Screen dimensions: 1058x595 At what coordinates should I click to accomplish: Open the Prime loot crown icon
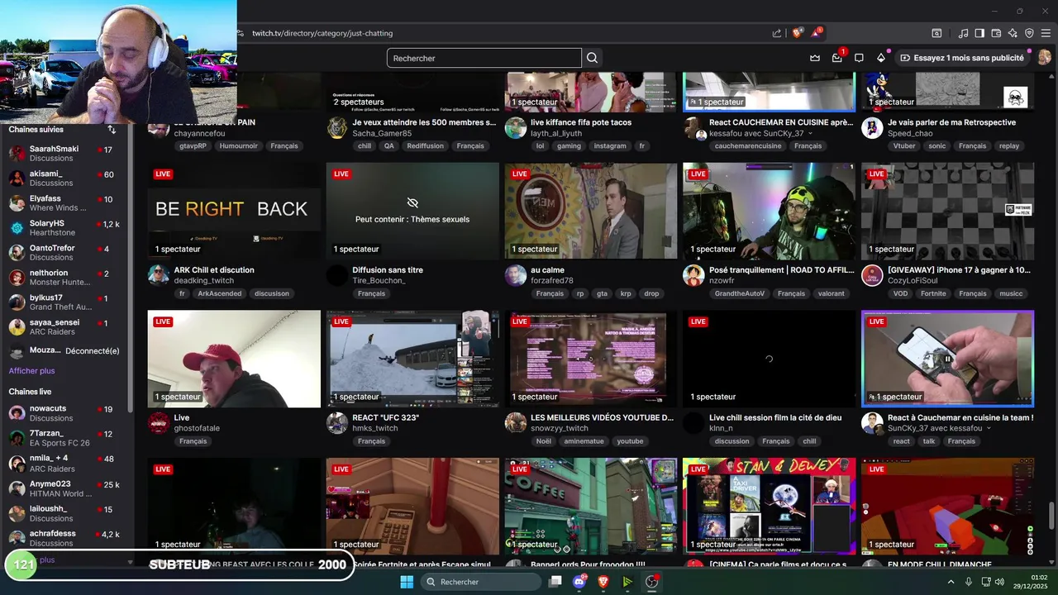[815, 58]
